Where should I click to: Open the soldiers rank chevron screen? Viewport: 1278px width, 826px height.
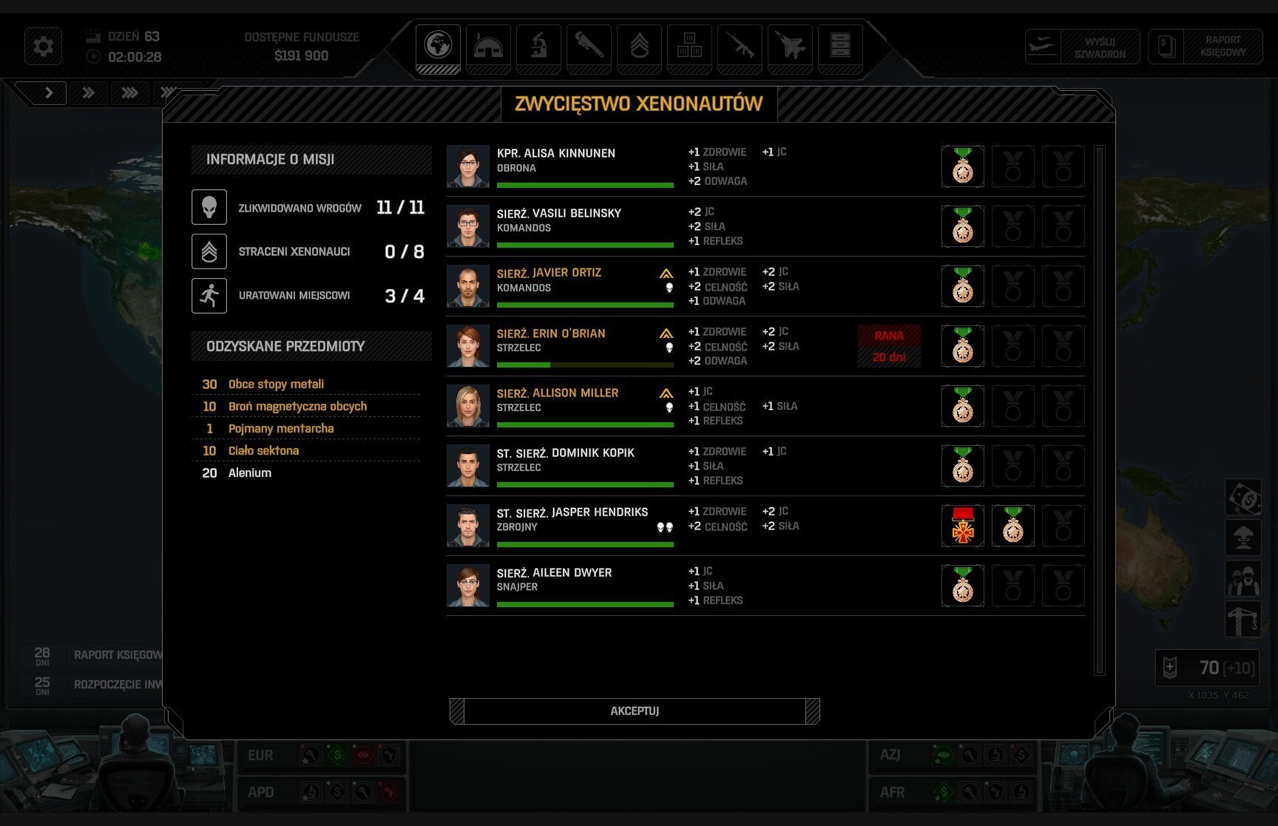coord(639,46)
